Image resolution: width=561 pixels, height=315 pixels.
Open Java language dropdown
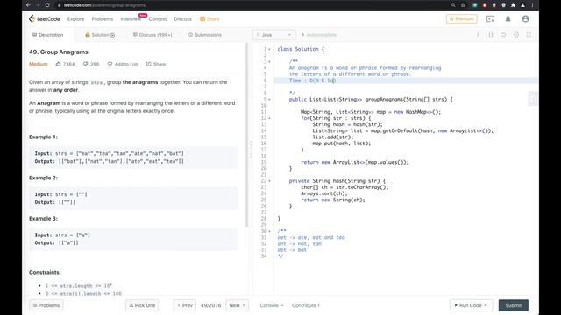[x=274, y=35]
